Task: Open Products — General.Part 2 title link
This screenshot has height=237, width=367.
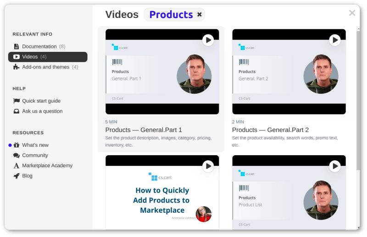Action: click(270, 130)
